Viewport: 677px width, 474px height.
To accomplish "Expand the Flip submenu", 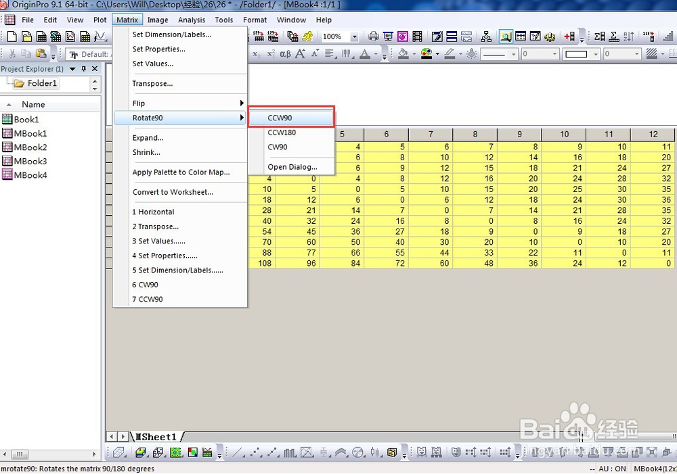I will 181,103.
